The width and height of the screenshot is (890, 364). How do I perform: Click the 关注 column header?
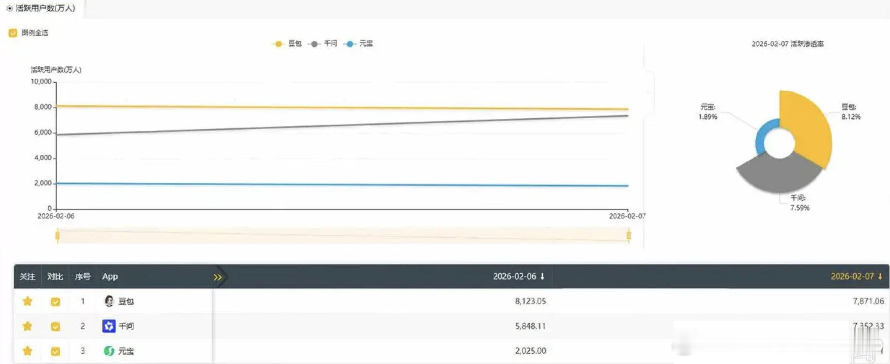[27, 276]
